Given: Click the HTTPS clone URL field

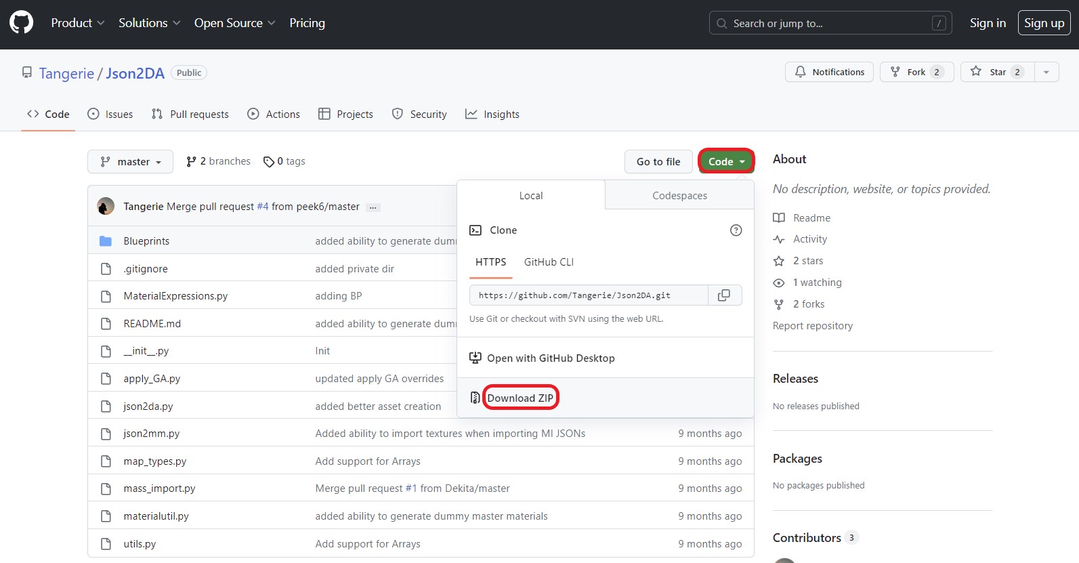Looking at the screenshot, I should [x=589, y=295].
